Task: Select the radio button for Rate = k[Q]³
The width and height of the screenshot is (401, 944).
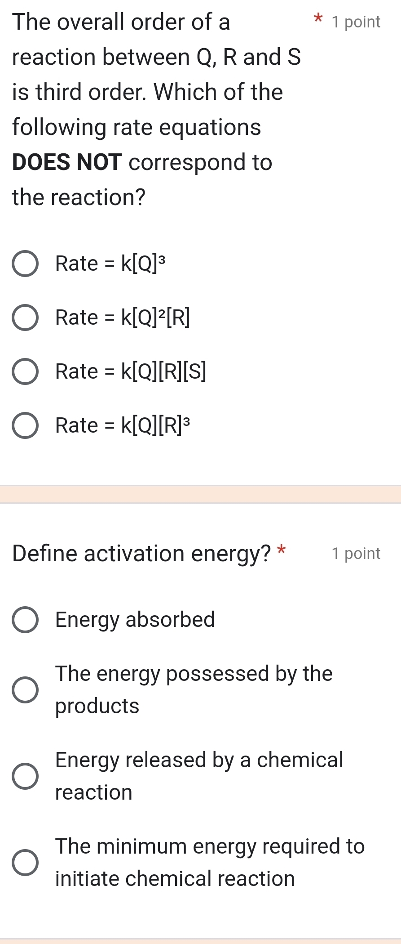Action: (x=25, y=264)
